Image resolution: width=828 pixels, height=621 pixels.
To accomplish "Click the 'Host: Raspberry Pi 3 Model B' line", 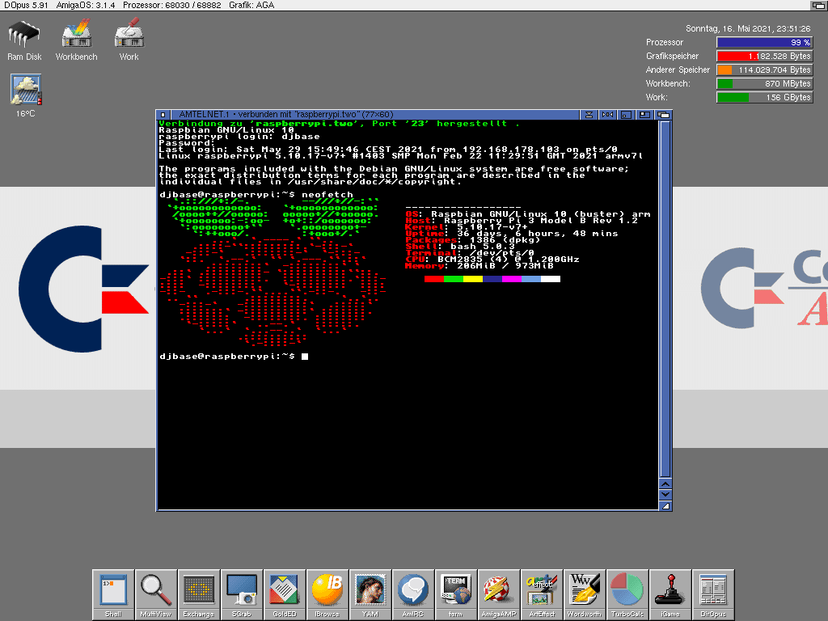I will tap(522, 221).
